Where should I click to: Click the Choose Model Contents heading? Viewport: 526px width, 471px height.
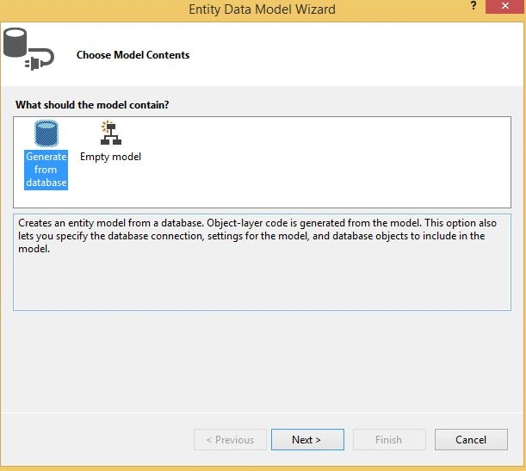pos(133,55)
